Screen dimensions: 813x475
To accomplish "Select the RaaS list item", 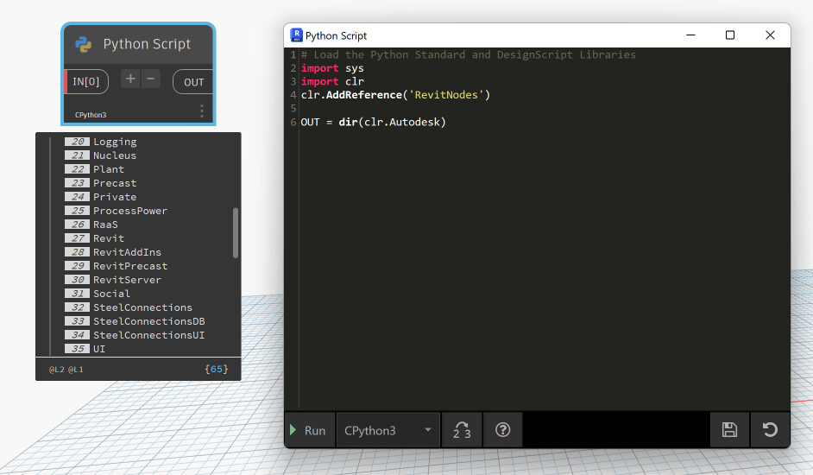I will [x=106, y=225].
